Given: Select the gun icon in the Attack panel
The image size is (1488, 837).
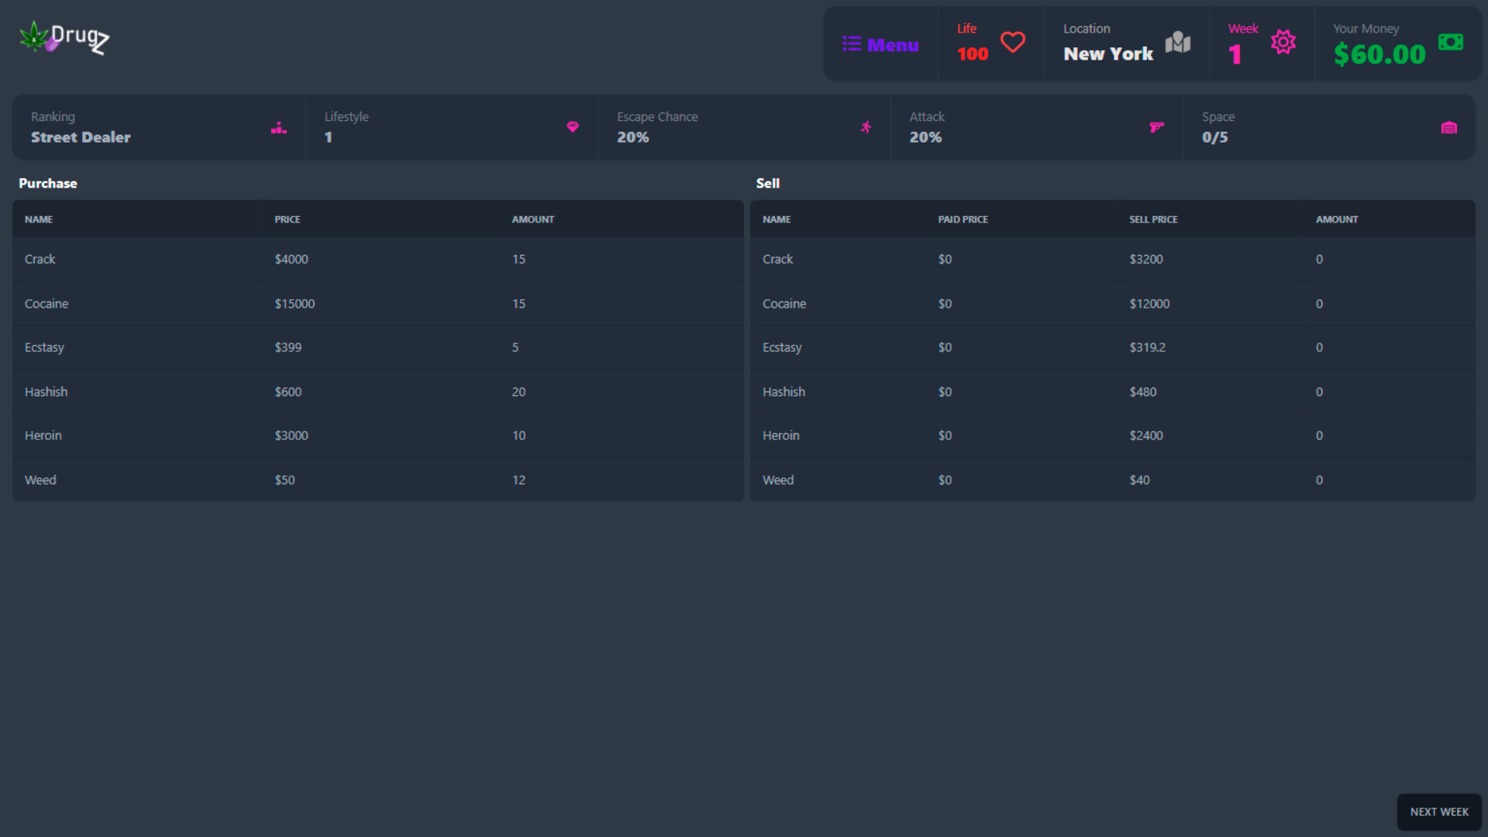Looking at the screenshot, I should click(1157, 127).
